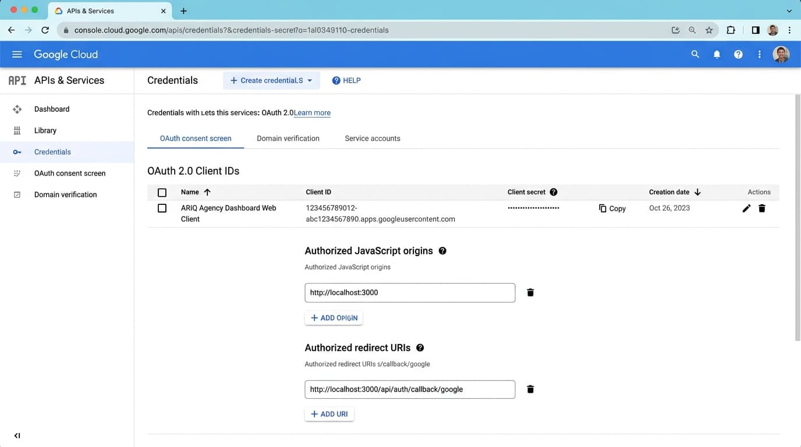The height and width of the screenshot is (447, 801).
Task: Delete the callback/google redirect URI entry
Action: point(530,389)
